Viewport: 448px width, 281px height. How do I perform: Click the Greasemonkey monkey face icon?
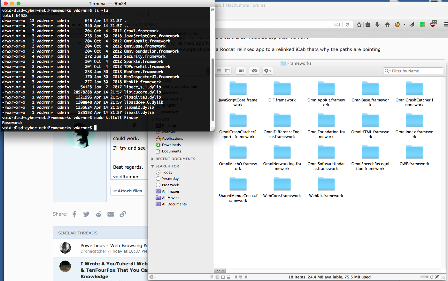click(x=397, y=25)
